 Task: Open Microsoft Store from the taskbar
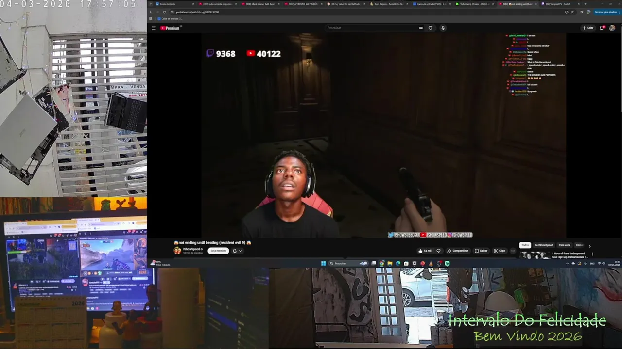tap(406, 263)
